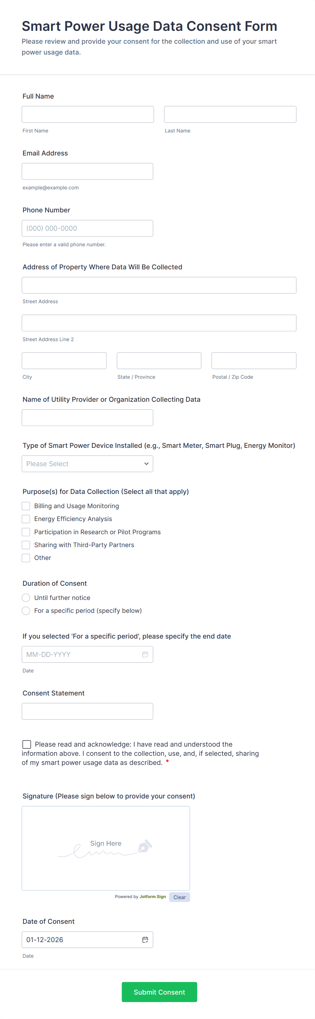This screenshot has width=315, height=1019.
Task: Click the Email Address field
Action: point(87,171)
